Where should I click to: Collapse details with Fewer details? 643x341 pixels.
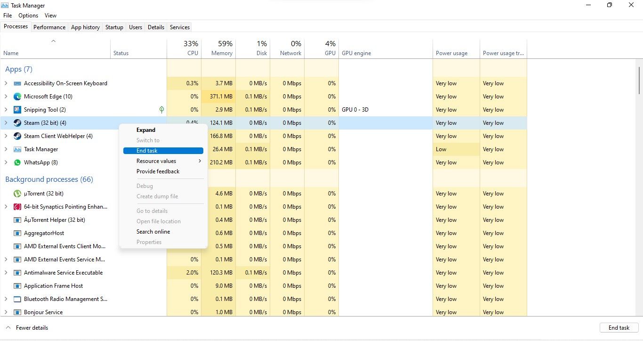[27, 328]
